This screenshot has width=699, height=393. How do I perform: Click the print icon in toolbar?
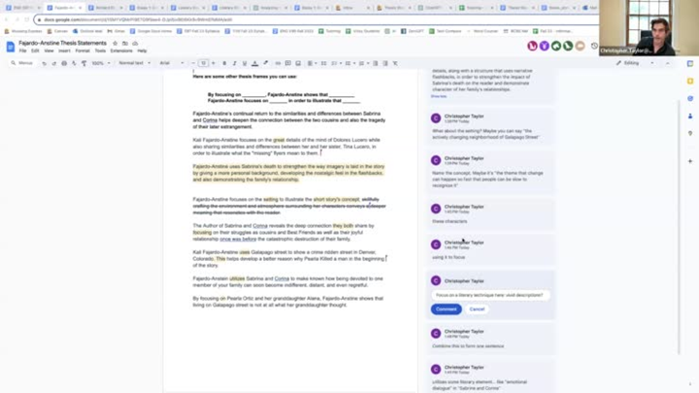64,63
